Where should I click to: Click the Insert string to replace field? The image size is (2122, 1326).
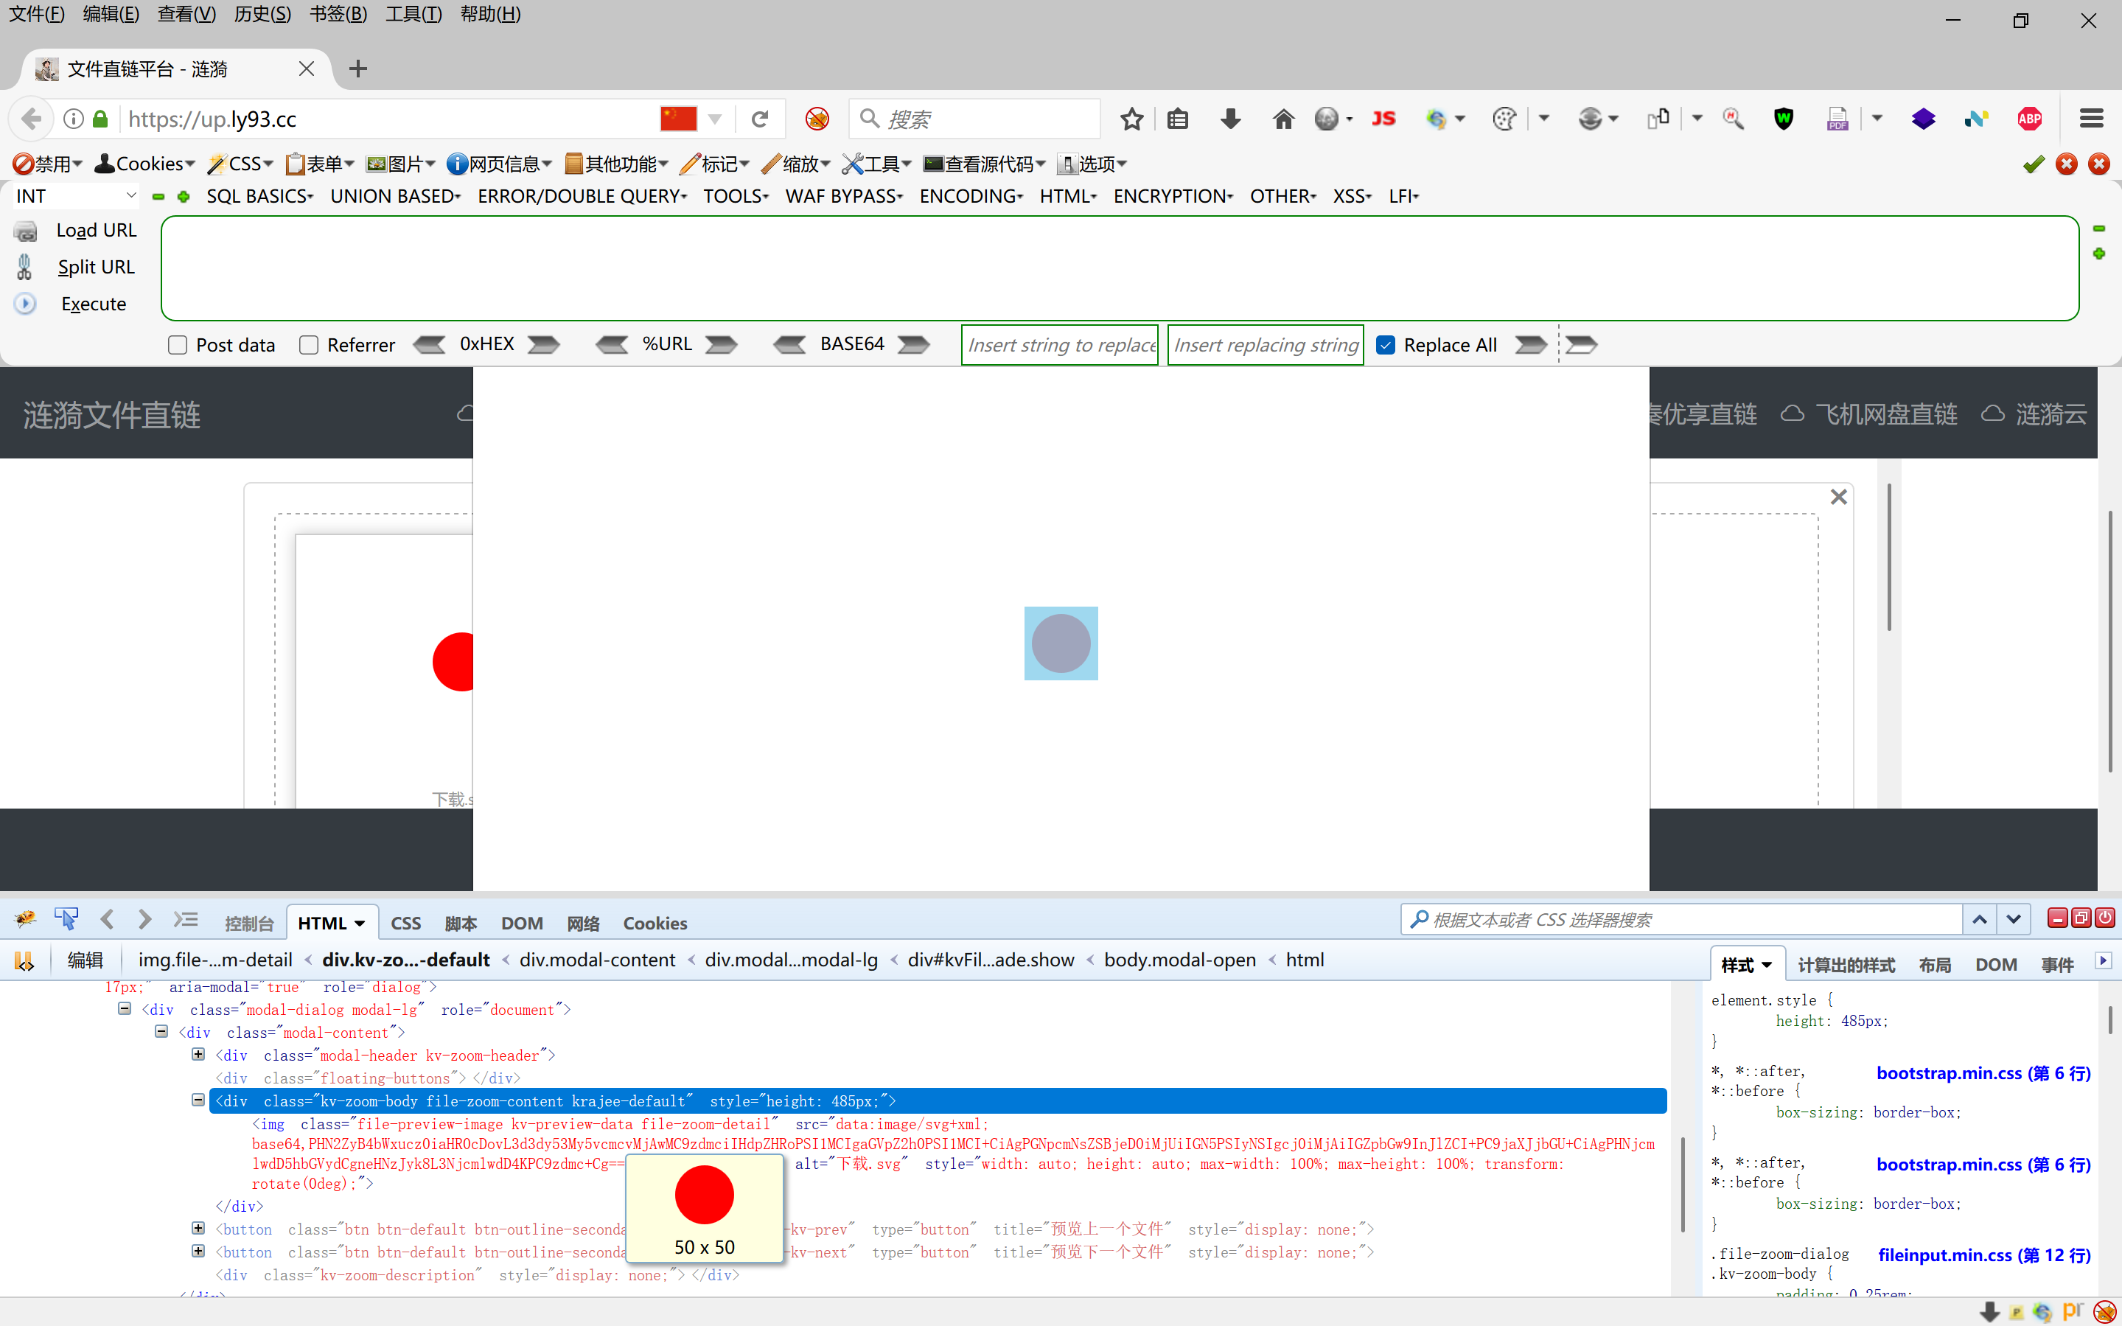click(x=1059, y=345)
